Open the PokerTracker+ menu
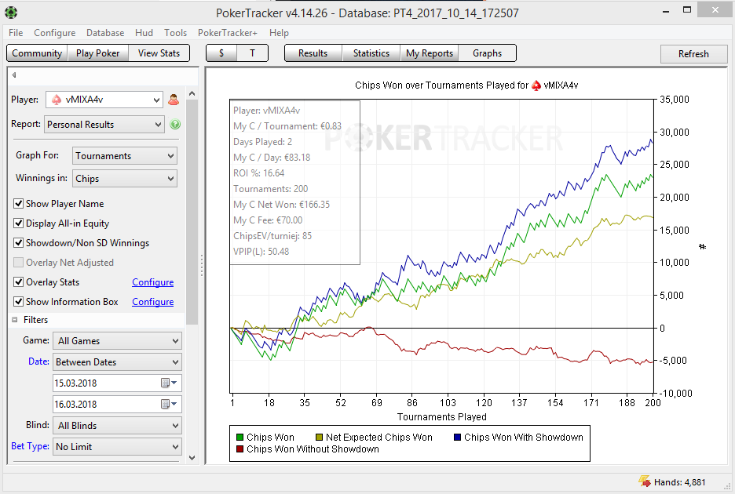 click(x=228, y=33)
